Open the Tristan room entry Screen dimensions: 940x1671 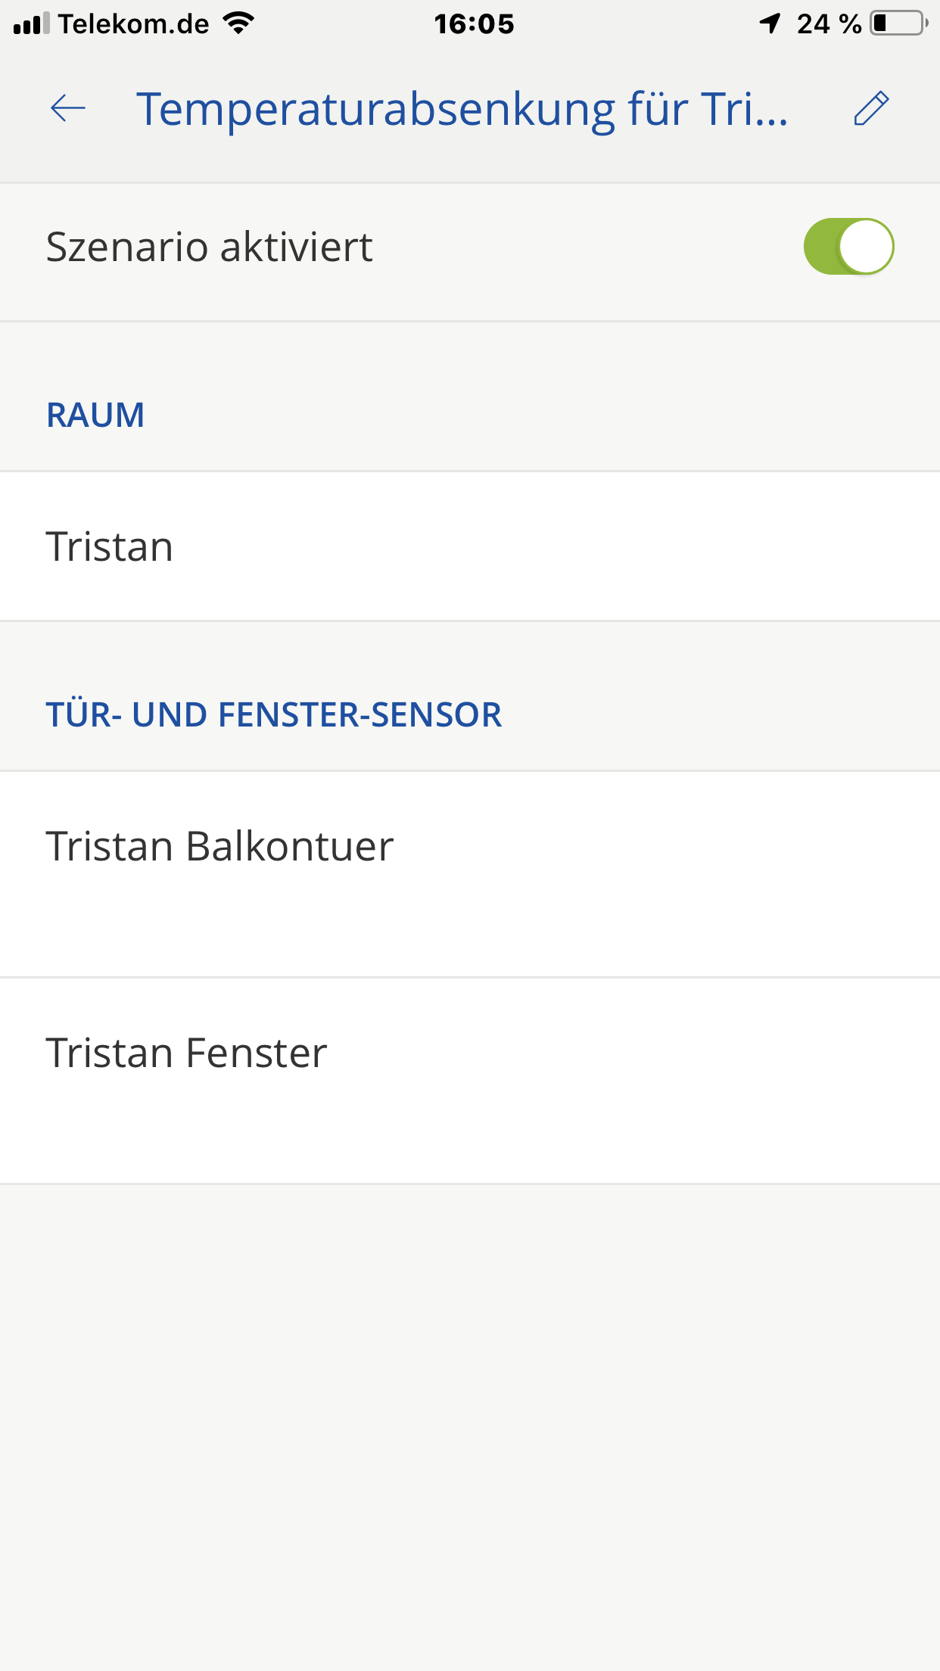(x=110, y=546)
